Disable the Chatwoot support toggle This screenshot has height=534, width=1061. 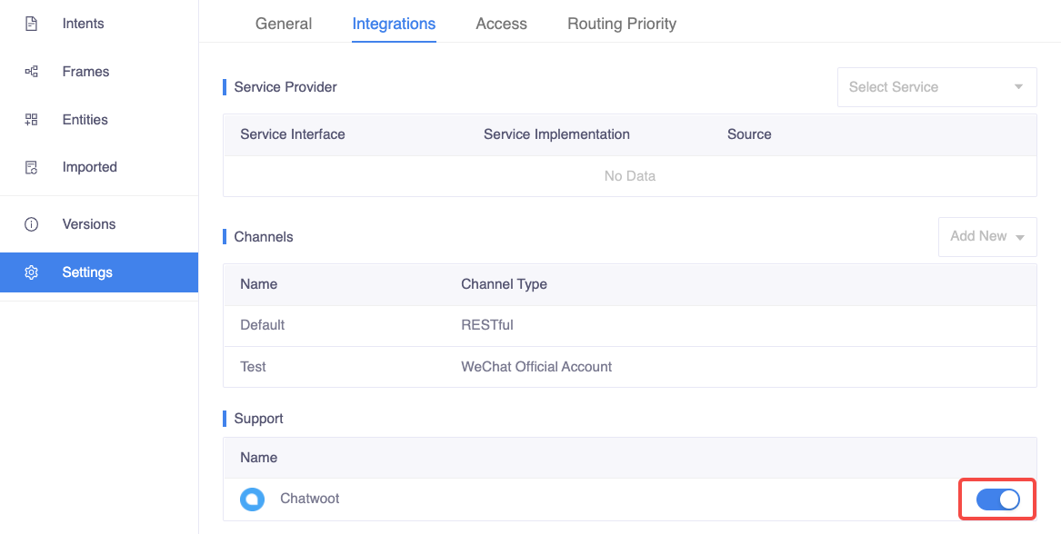[997, 499]
